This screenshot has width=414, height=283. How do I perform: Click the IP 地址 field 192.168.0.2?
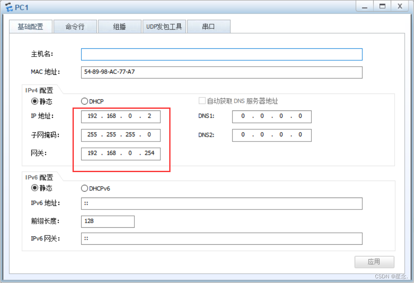point(120,116)
